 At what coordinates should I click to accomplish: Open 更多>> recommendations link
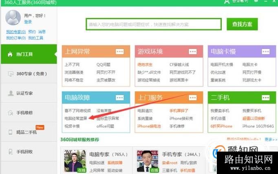coord(271,139)
